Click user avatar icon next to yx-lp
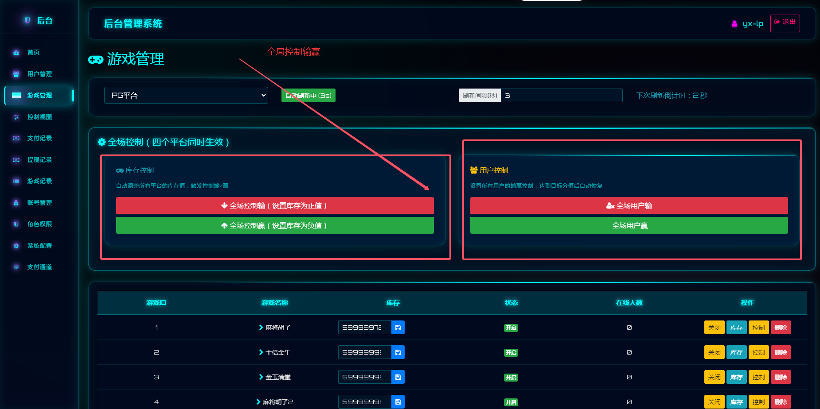This screenshot has height=409, width=820. (x=734, y=23)
